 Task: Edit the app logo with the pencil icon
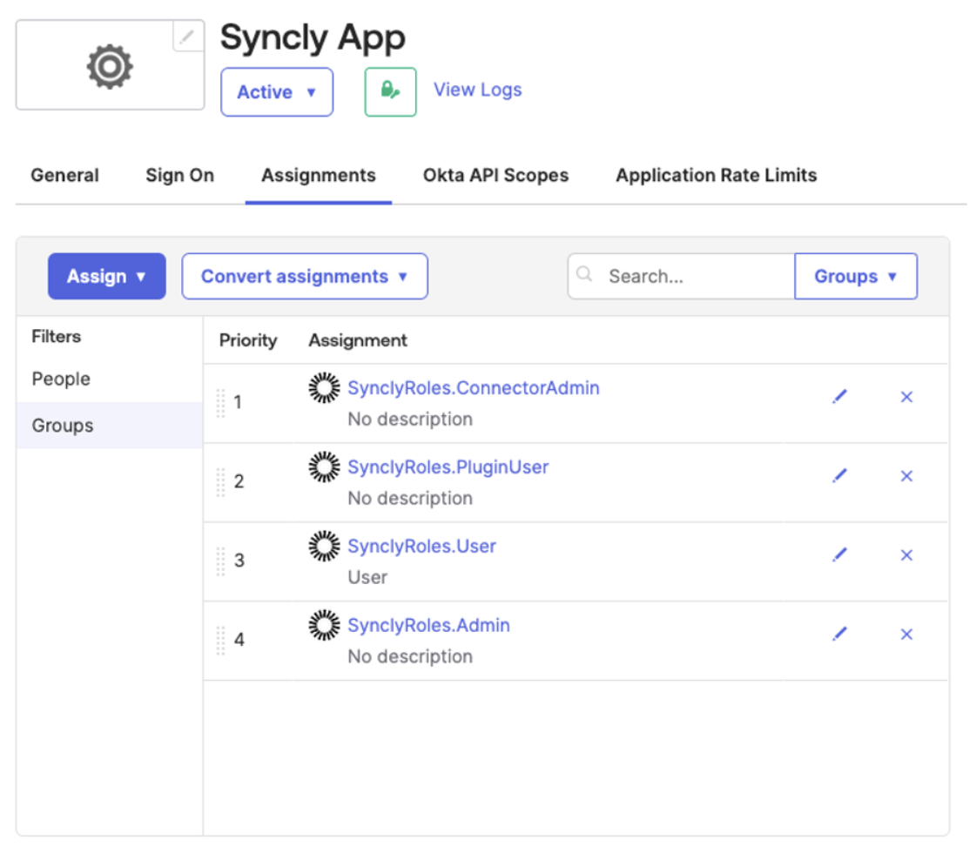(x=187, y=37)
